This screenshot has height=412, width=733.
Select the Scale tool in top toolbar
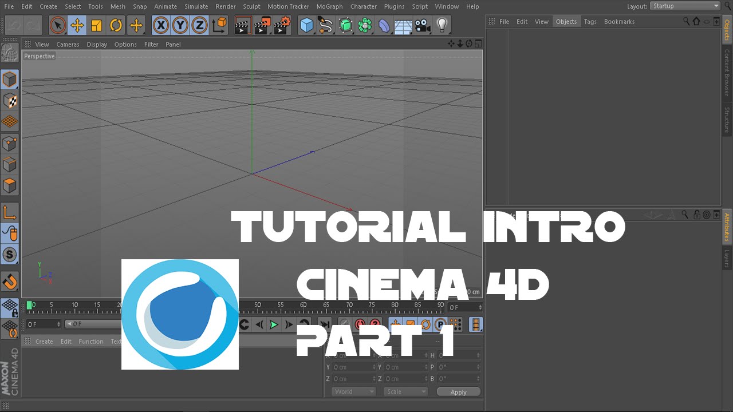coord(97,25)
